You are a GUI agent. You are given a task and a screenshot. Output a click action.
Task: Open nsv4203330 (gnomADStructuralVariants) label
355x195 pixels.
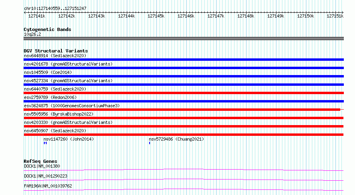coord(68,122)
